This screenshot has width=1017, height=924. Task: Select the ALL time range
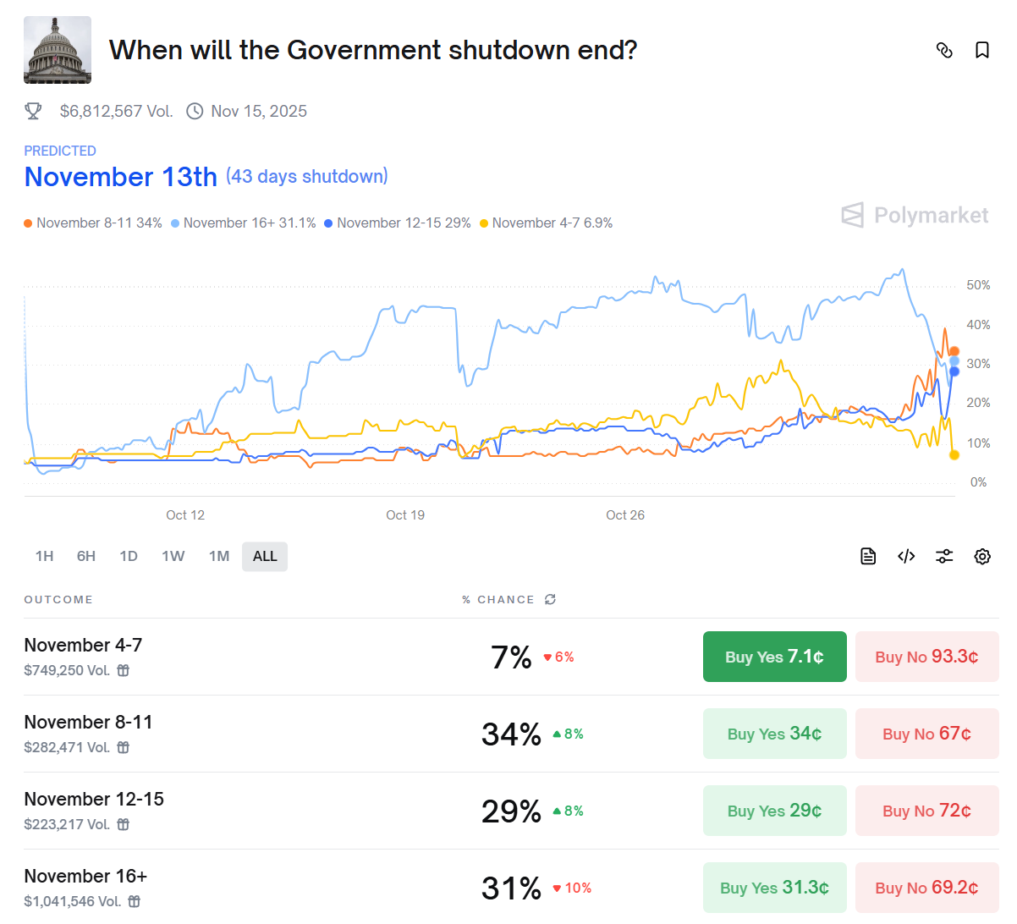tap(265, 556)
